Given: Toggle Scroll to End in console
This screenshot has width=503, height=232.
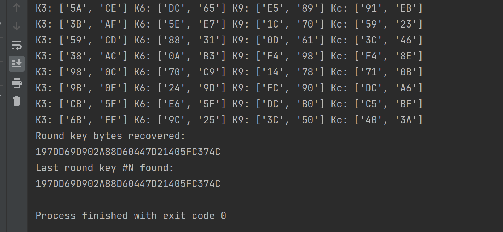Looking at the screenshot, I should (x=17, y=64).
